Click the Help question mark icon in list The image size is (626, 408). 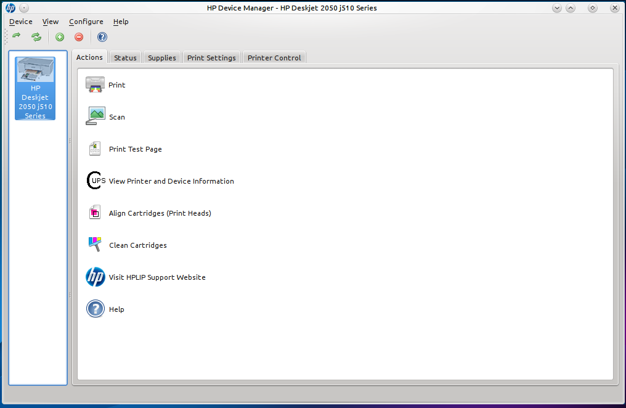coord(96,309)
